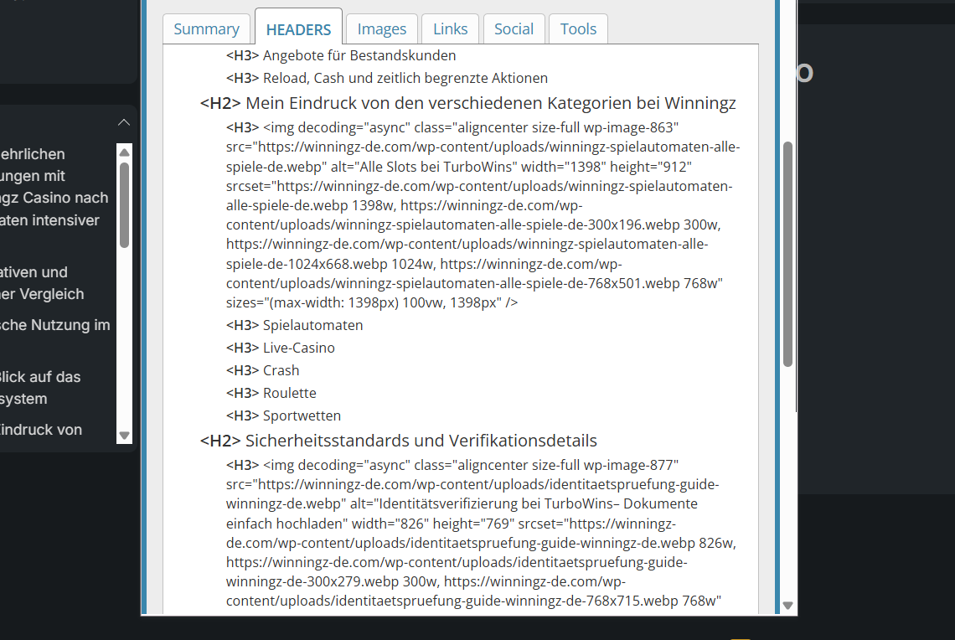The image size is (955, 640).
Task: Click the headers panel scrollbar thumb
Action: (x=787, y=254)
